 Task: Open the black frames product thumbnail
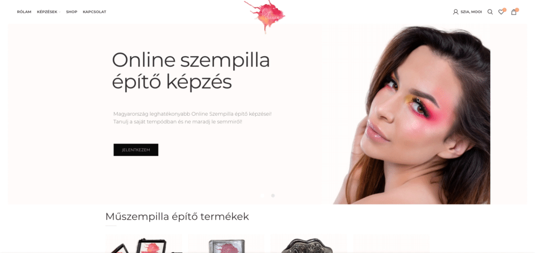143,244
